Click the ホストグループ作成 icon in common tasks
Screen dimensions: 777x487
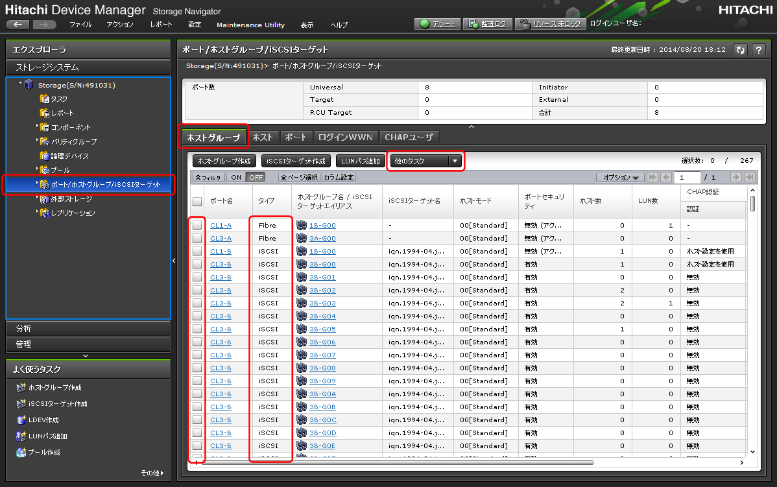(x=21, y=387)
